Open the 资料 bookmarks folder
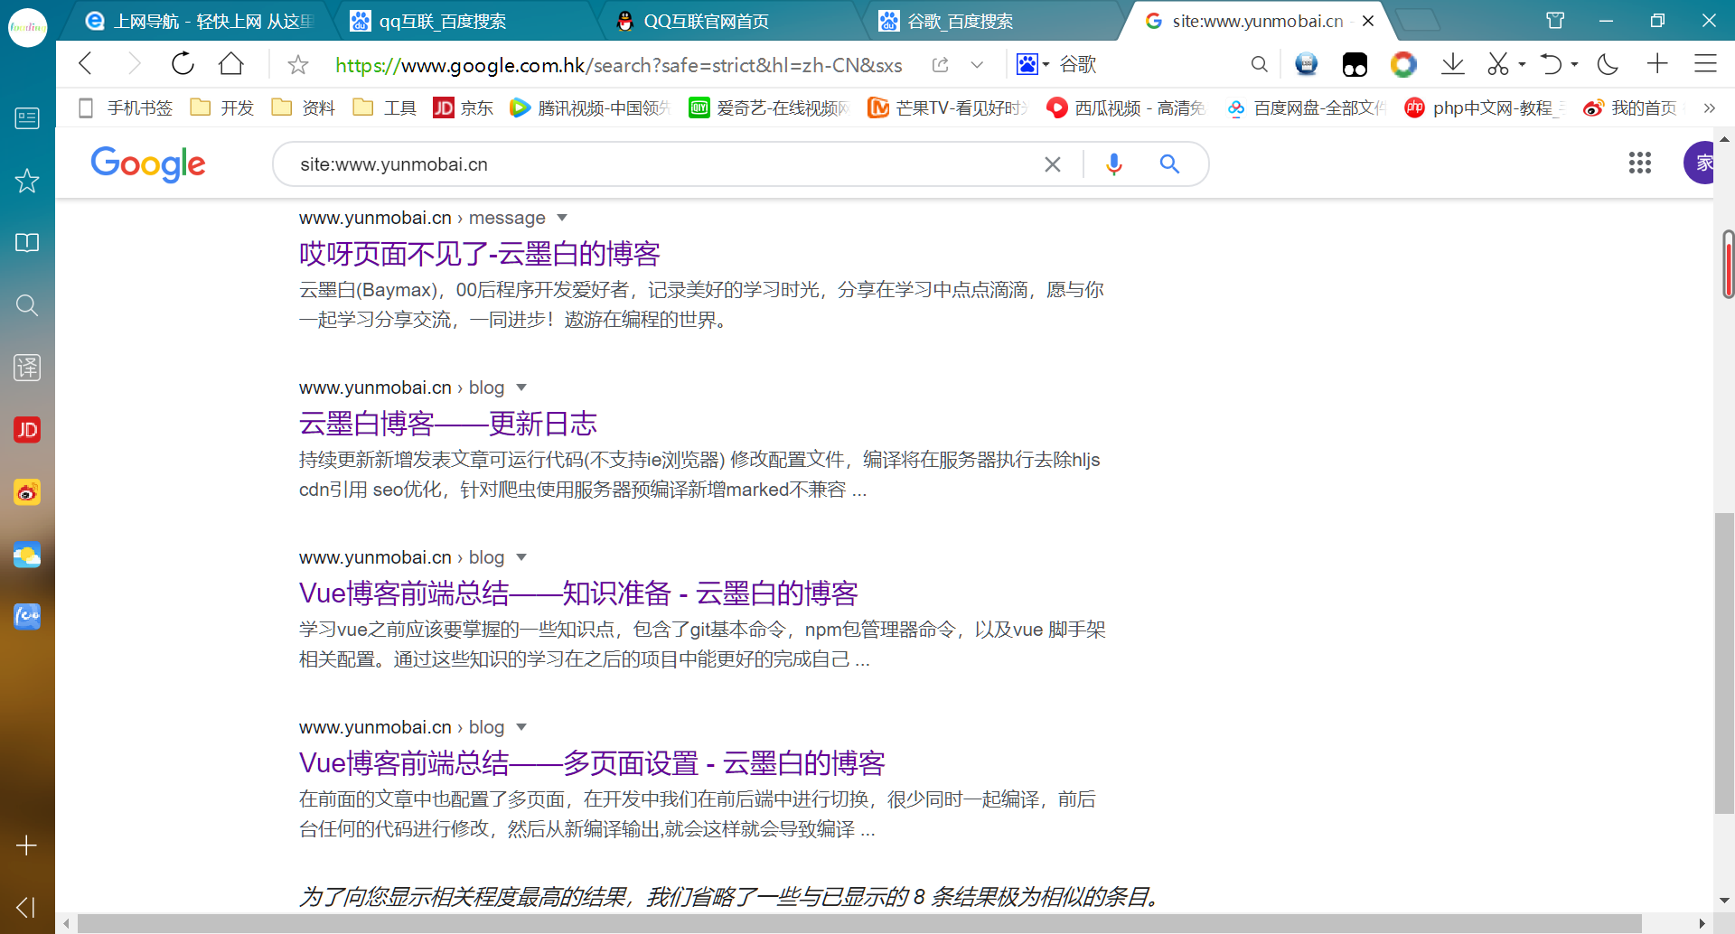This screenshot has height=934, width=1735. (304, 108)
